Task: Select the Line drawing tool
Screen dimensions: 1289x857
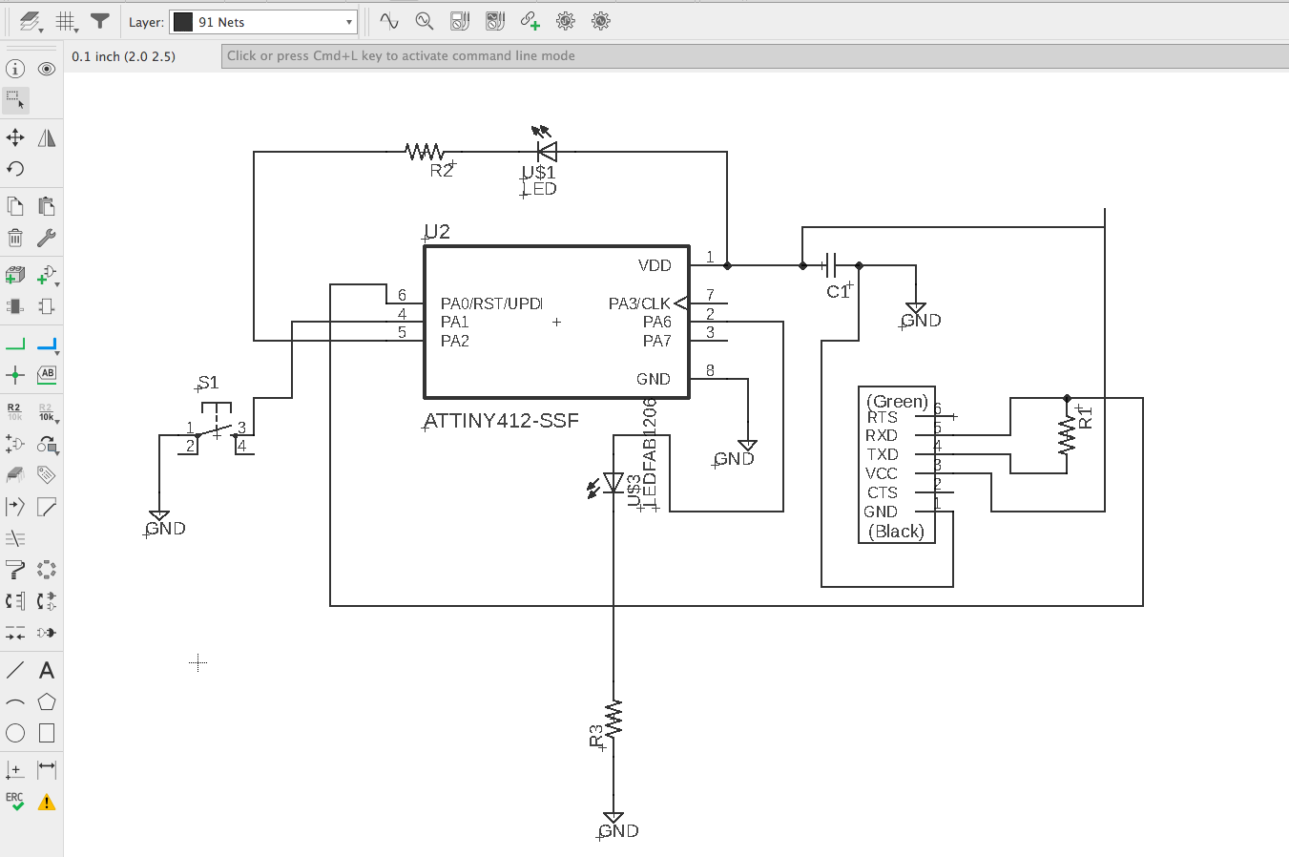Action: pyautogui.click(x=15, y=670)
